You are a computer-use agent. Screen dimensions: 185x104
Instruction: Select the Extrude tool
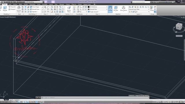(5, 9)
